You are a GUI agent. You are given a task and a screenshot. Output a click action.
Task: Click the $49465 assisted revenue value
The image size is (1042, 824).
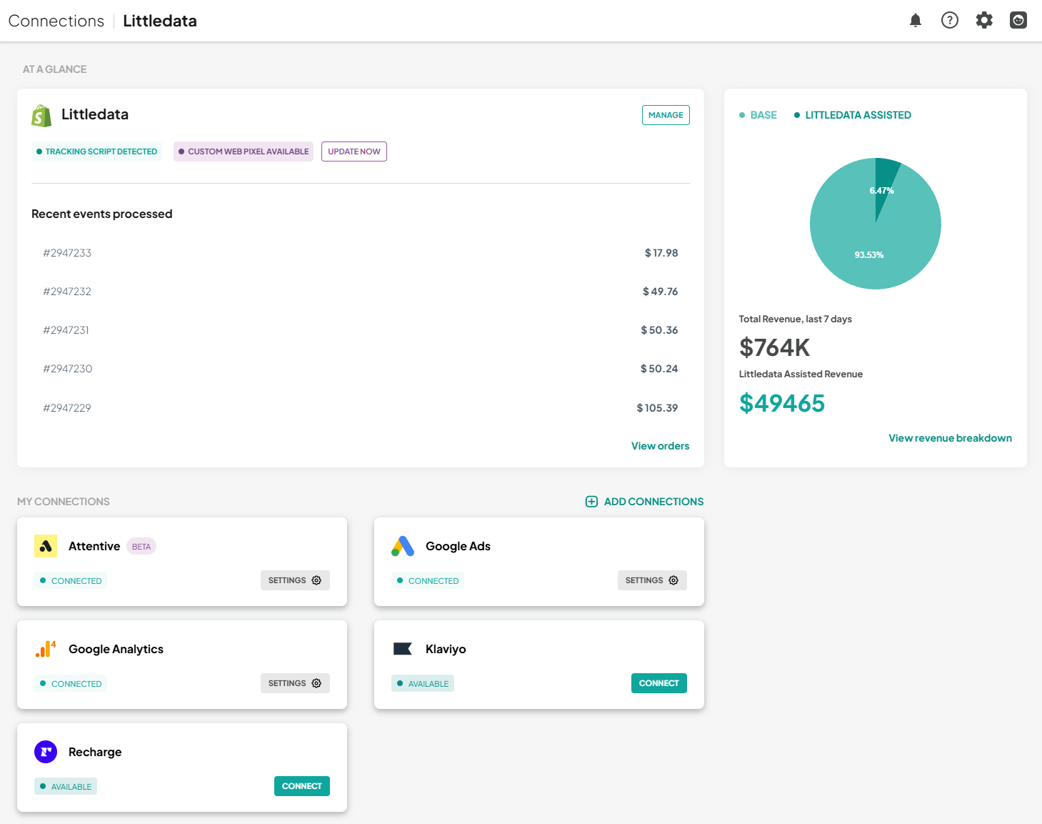tap(782, 403)
